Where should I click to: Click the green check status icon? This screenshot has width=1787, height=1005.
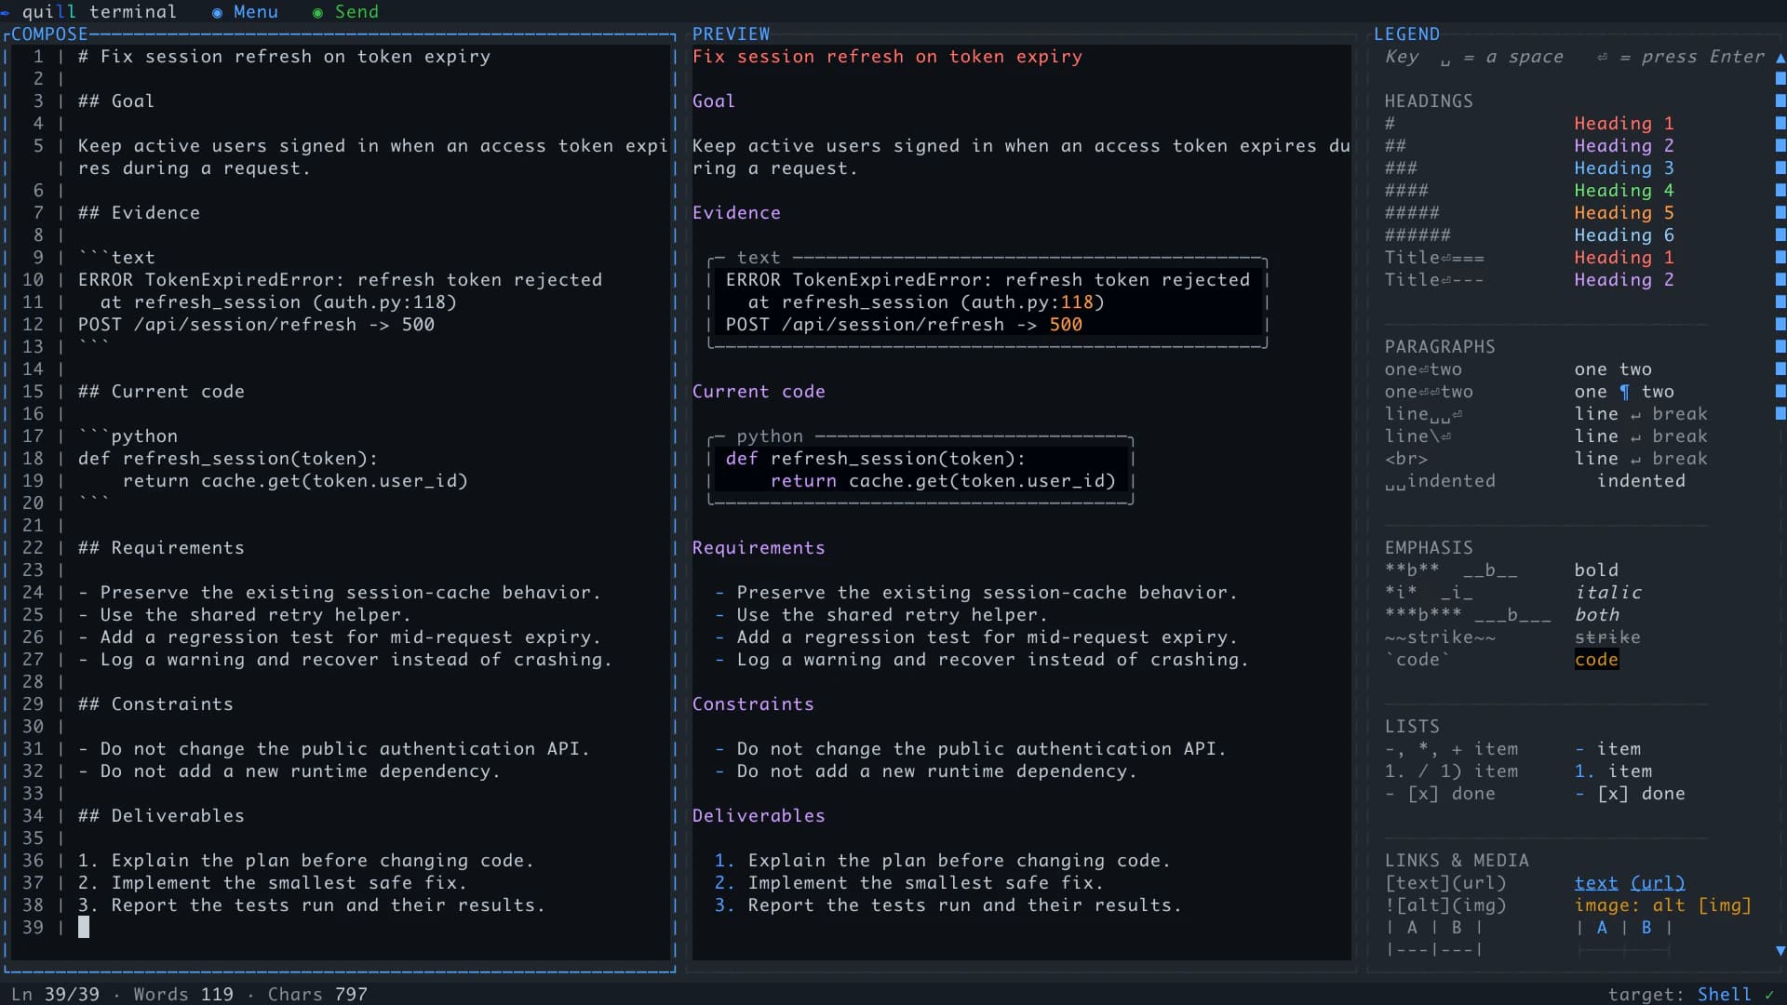[1769, 994]
